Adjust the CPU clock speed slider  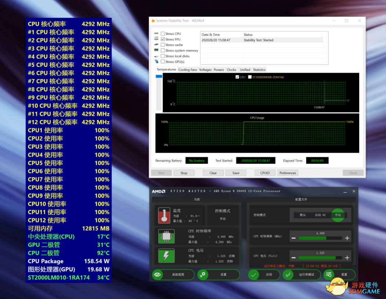320,238
